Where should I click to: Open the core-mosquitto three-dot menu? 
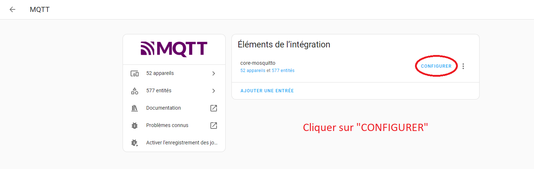[x=463, y=66]
